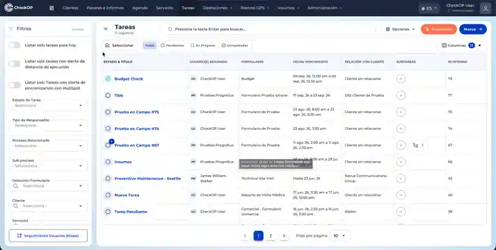Click the status circle for Nueva Tarea

tap(108, 195)
